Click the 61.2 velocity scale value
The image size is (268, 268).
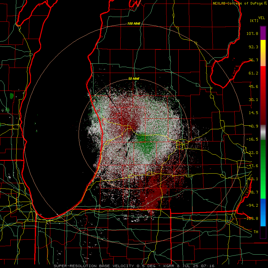pos(253,73)
